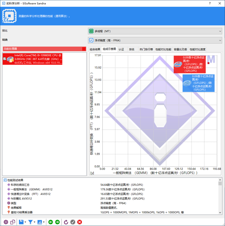Click the pin icon beside 基地10结果乘法器
The width and height of the screenshot is (225, 226).
pyautogui.click(x=9, y=212)
